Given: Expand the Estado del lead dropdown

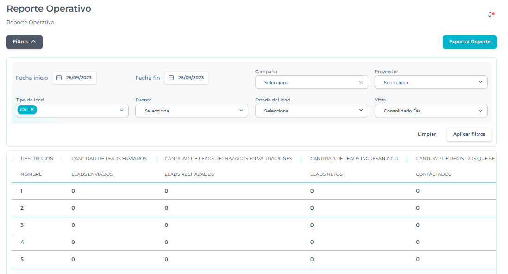Looking at the screenshot, I should pyautogui.click(x=311, y=111).
